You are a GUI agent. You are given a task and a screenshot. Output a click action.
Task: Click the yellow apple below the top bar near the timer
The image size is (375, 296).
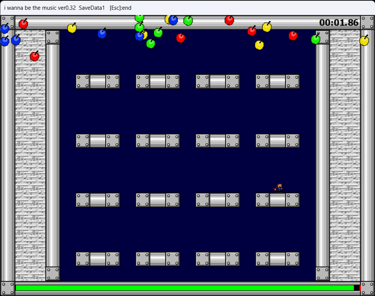pos(267,27)
